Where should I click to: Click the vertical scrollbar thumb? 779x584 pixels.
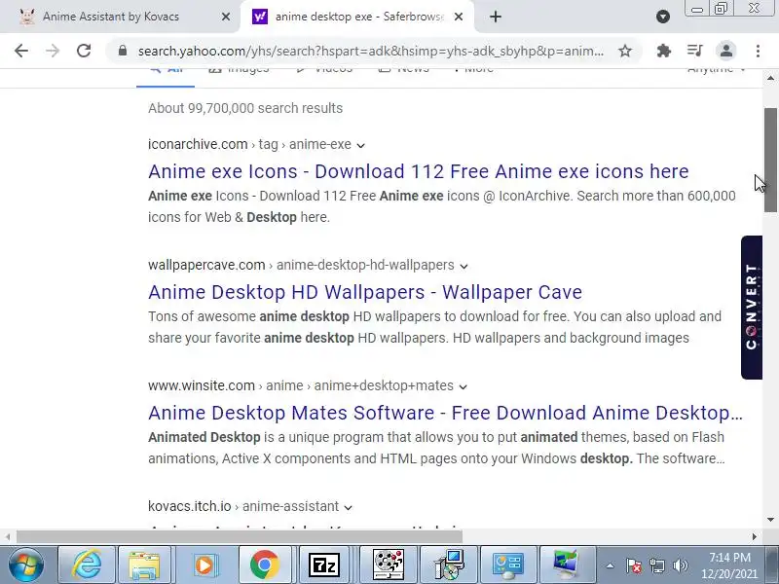click(770, 160)
